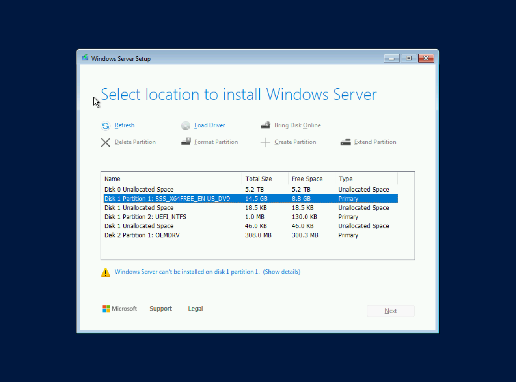Click the 5.2 TB total size cell
Image resolution: width=516 pixels, height=382 pixels.
pos(254,190)
